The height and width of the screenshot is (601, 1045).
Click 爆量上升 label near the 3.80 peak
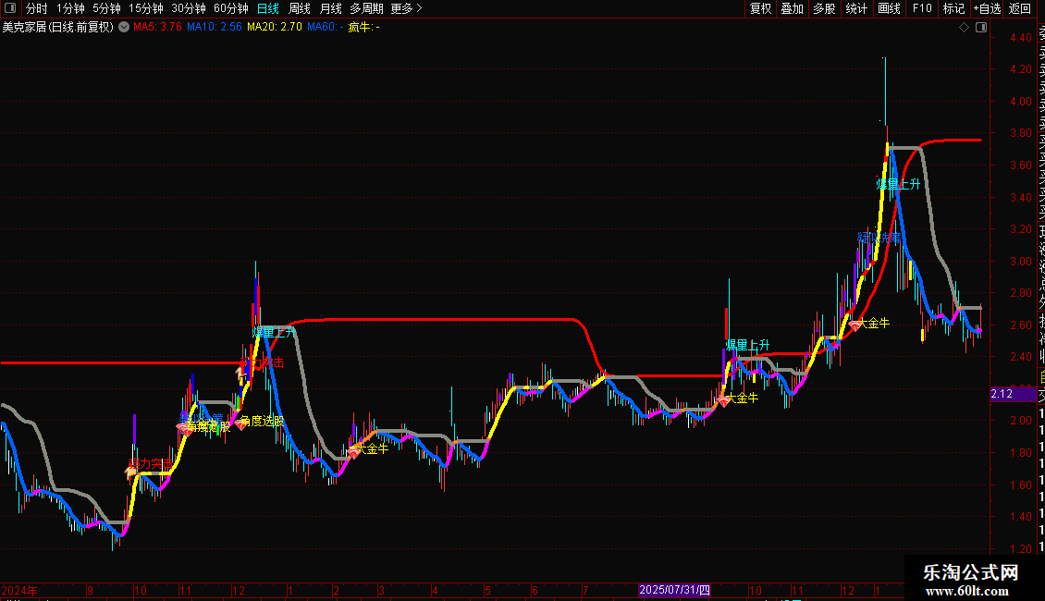coord(898,184)
